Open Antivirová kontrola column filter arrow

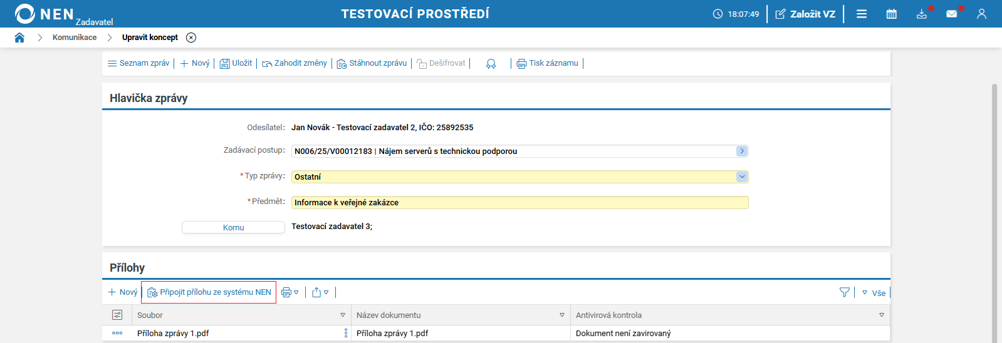coord(882,315)
